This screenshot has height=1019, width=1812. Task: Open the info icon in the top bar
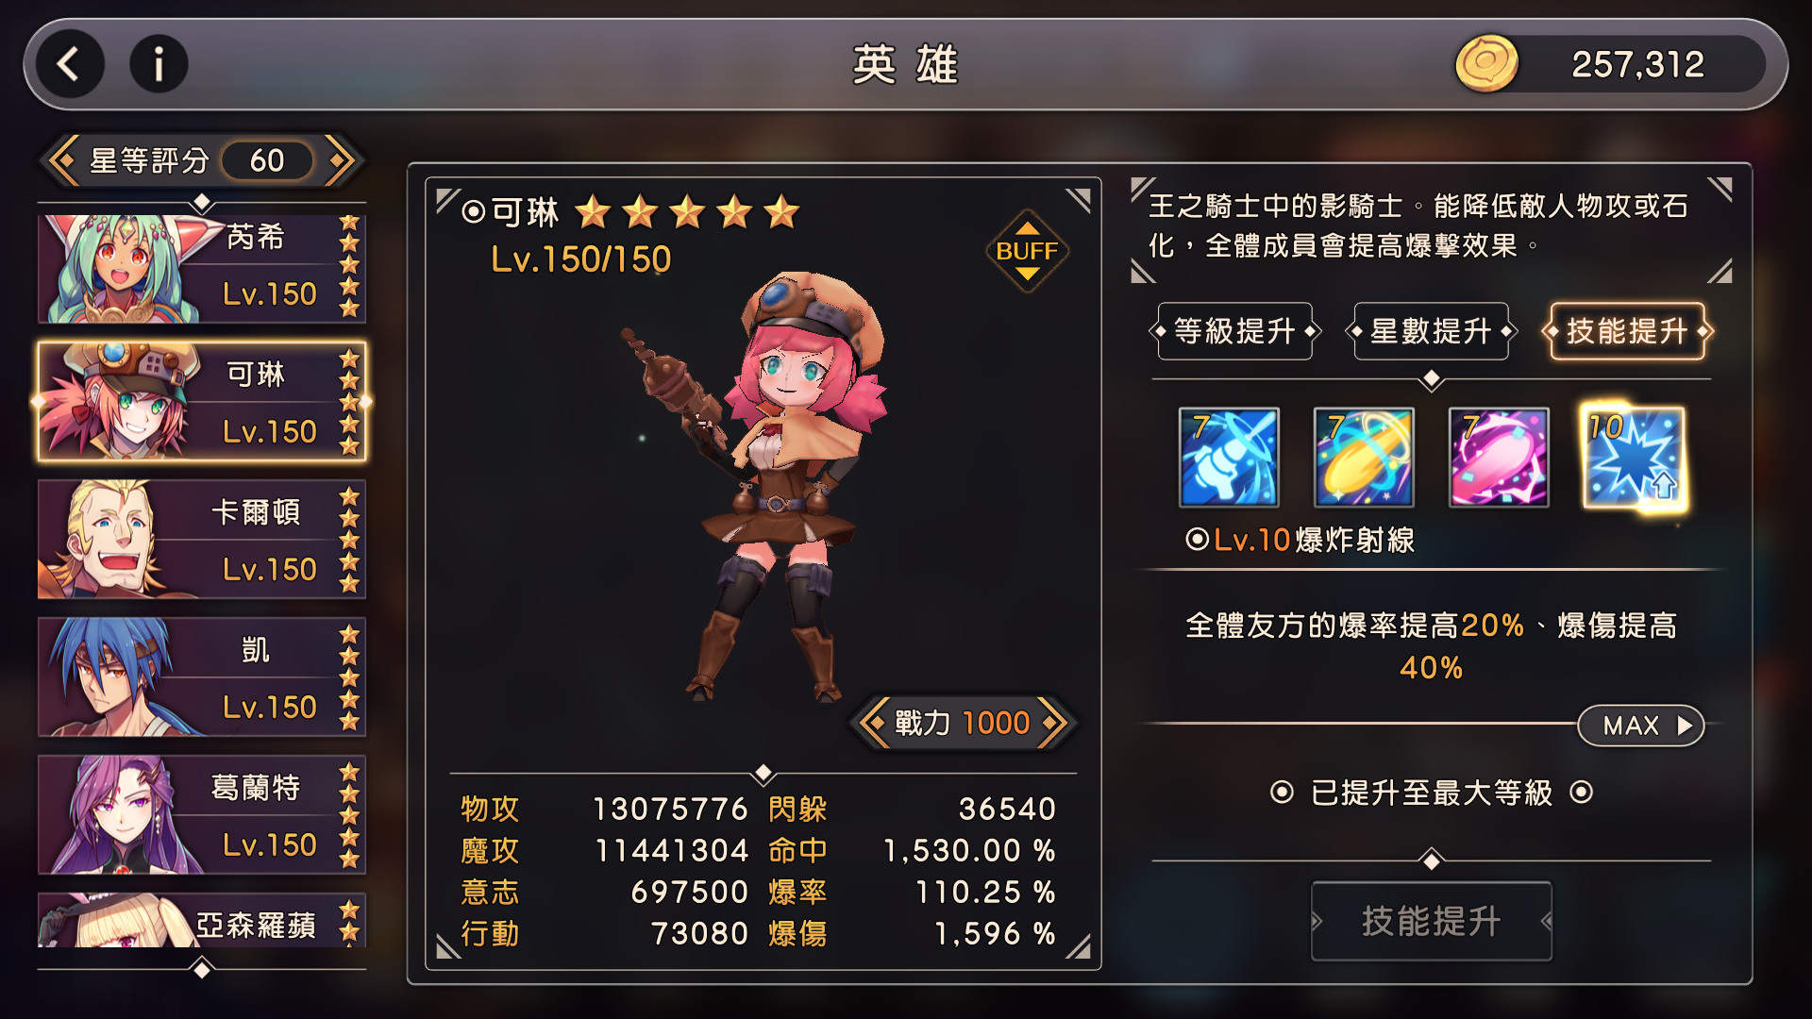point(158,65)
